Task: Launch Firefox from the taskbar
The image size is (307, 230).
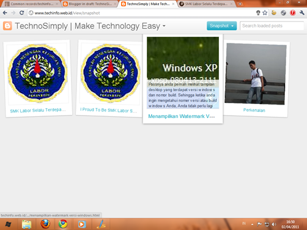Action: (x=45, y=224)
